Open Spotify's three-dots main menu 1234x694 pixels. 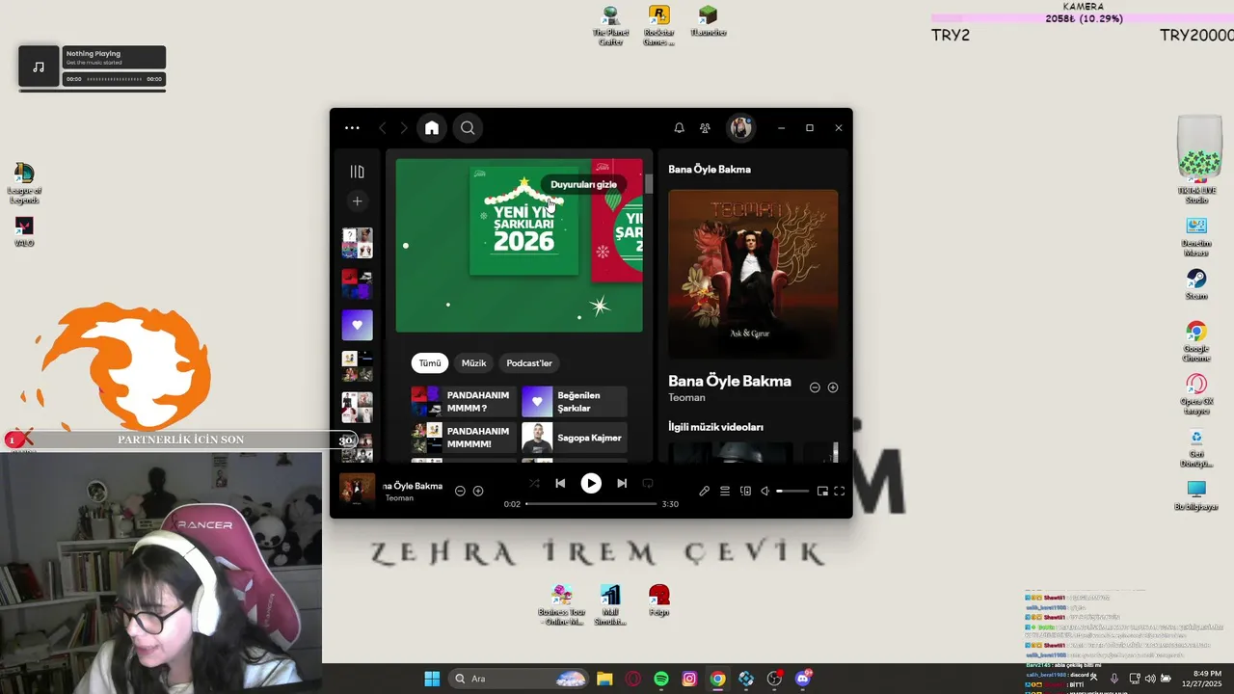coord(352,128)
